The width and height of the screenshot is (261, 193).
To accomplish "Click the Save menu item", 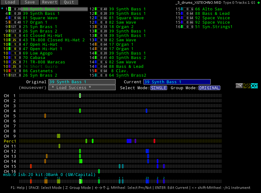I will click(x=29, y=2).
